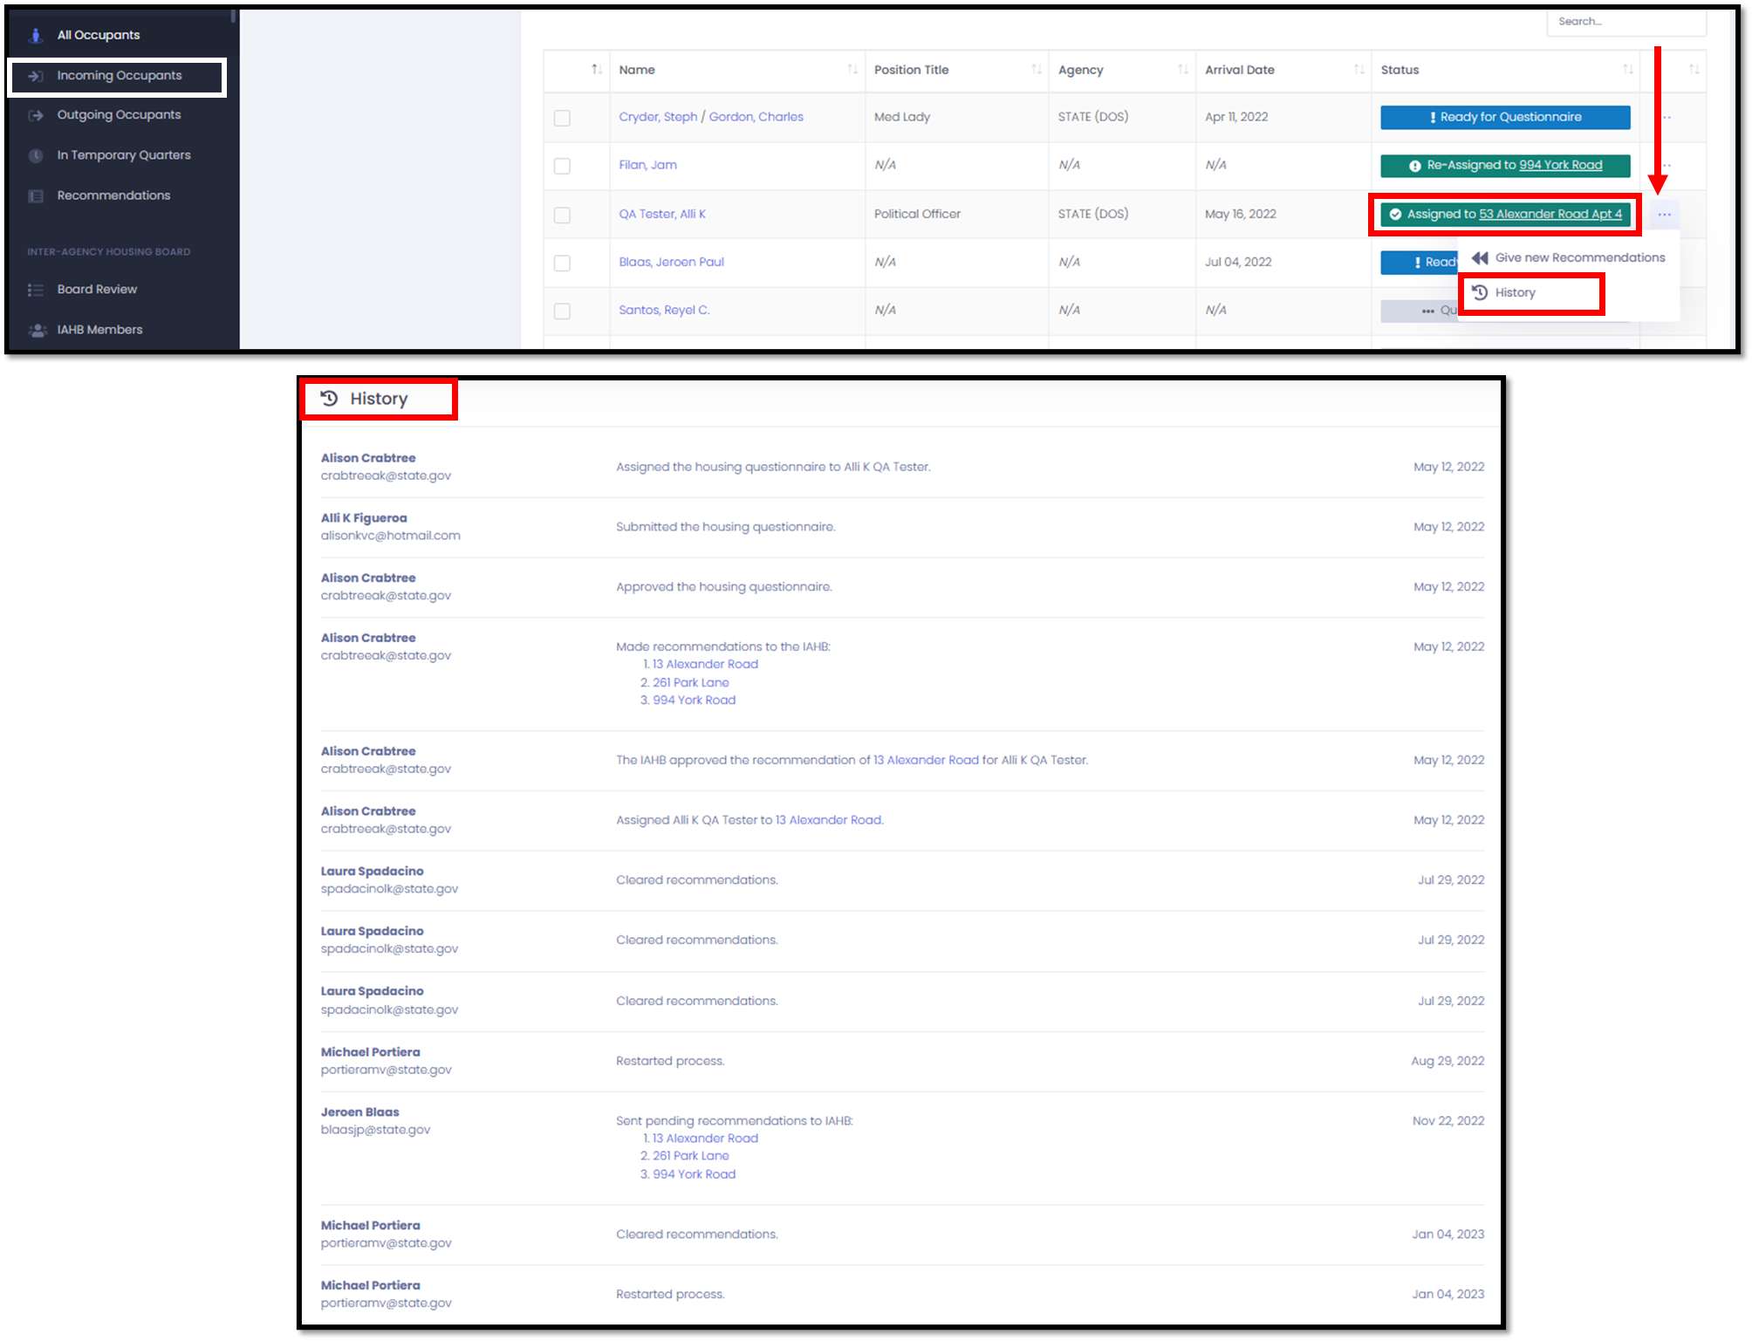
Task: Open IAHB Members page
Action: point(100,330)
